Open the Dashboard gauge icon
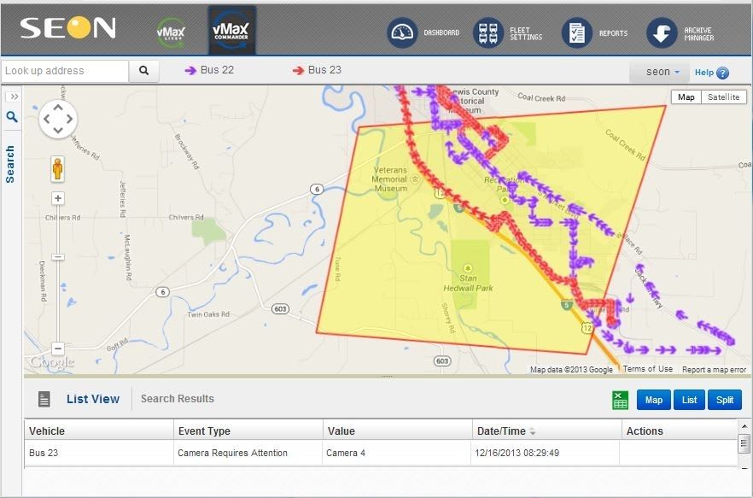 tap(401, 33)
